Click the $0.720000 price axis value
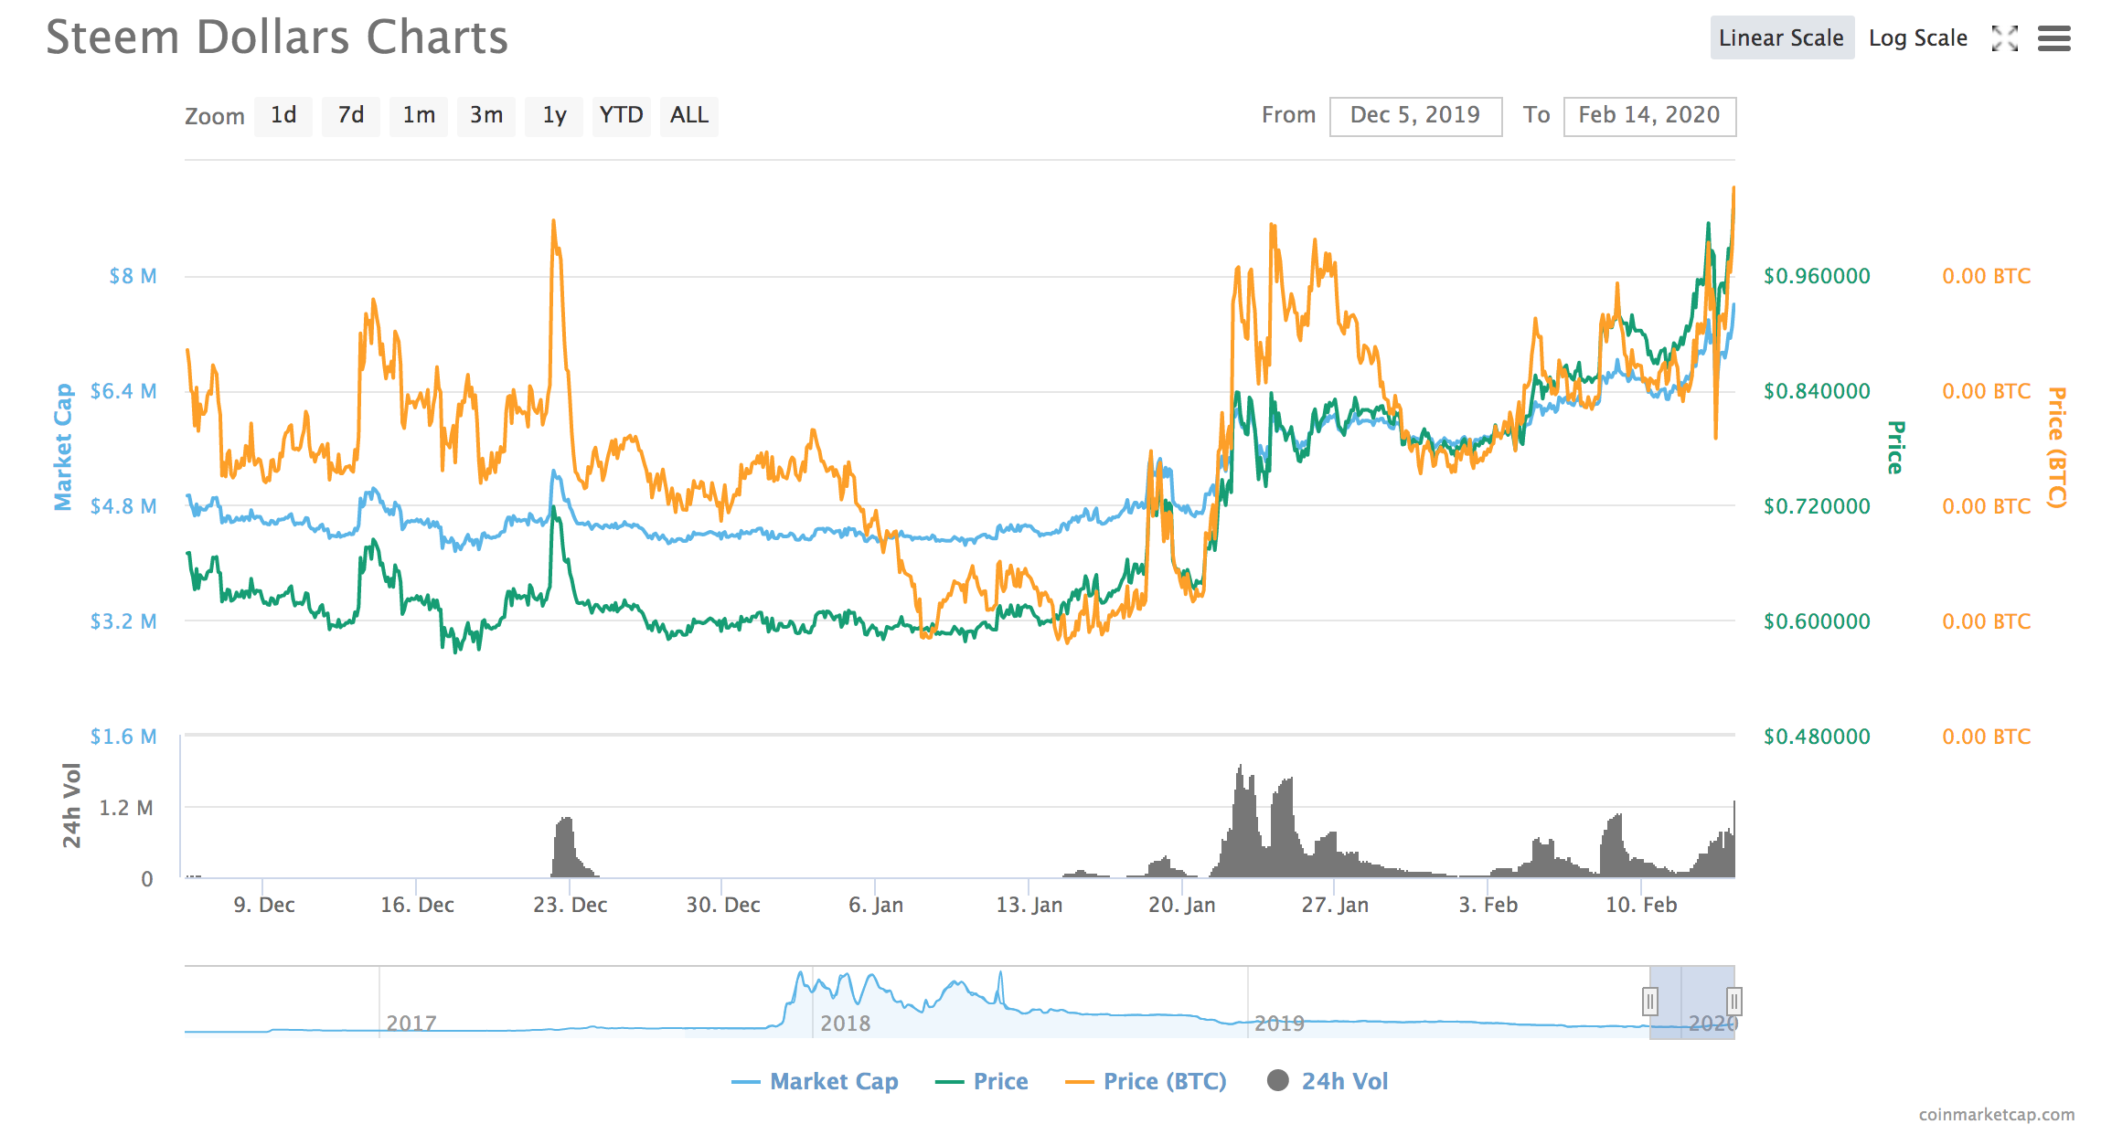Image resolution: width=2112 pixels, height=1135 pixels. click(1817, 506)
